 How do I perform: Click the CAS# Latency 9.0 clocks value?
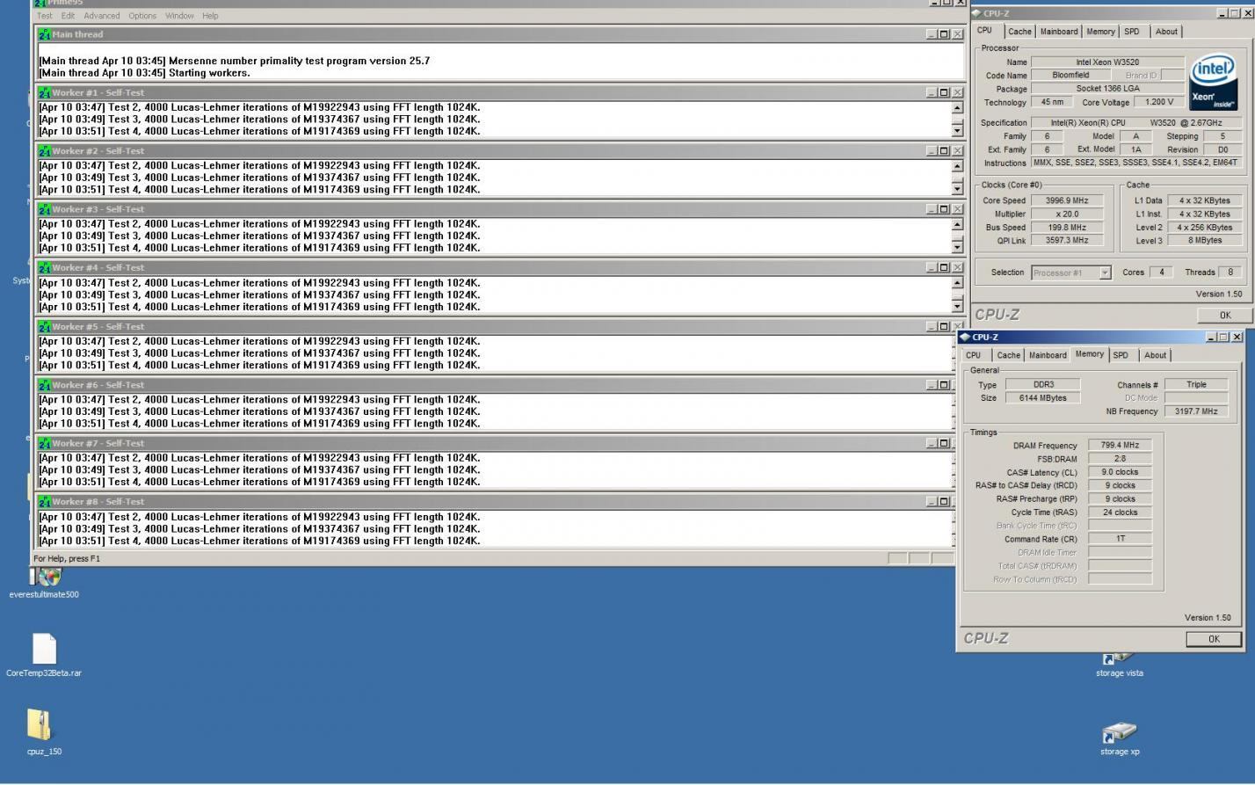[x=1120, y=472]
